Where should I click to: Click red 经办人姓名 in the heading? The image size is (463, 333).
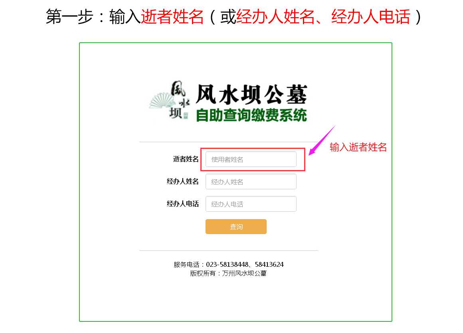coord(275,16)
